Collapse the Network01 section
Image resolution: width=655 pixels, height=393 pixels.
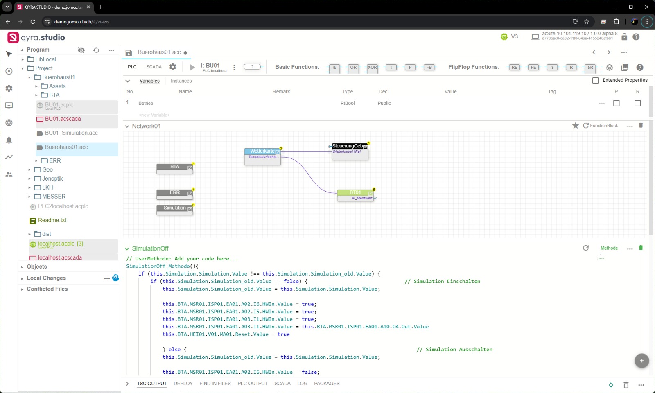127,126
